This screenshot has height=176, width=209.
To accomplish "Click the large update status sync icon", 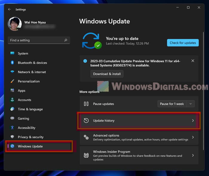I will click(x=92, y=41).
